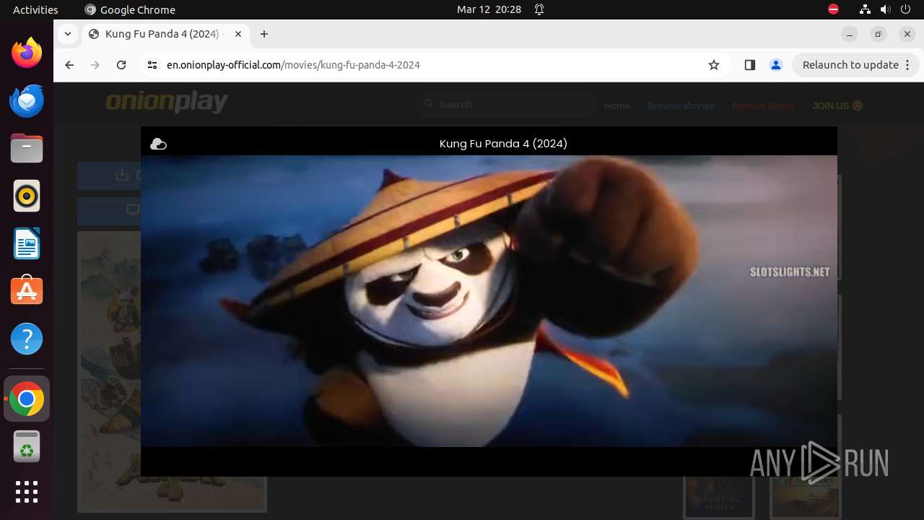
Task: View site information icon in address bar
Action: [152, 65]
